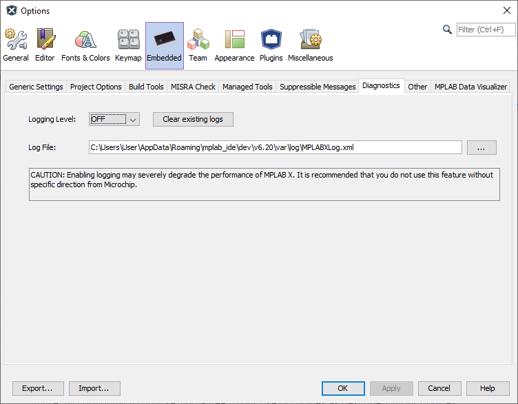Screen dimensions: 518x404
Task: Open the General options category
Action: (16, 45)
